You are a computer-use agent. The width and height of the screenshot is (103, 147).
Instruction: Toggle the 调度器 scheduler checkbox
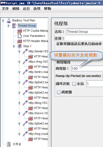[59, 92]
